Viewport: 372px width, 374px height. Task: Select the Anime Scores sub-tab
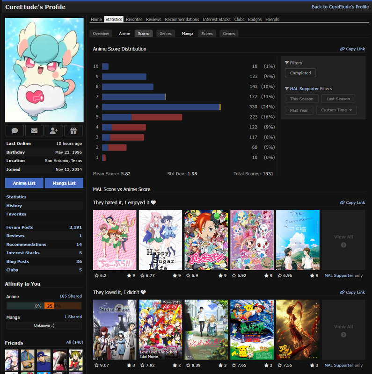144,34
